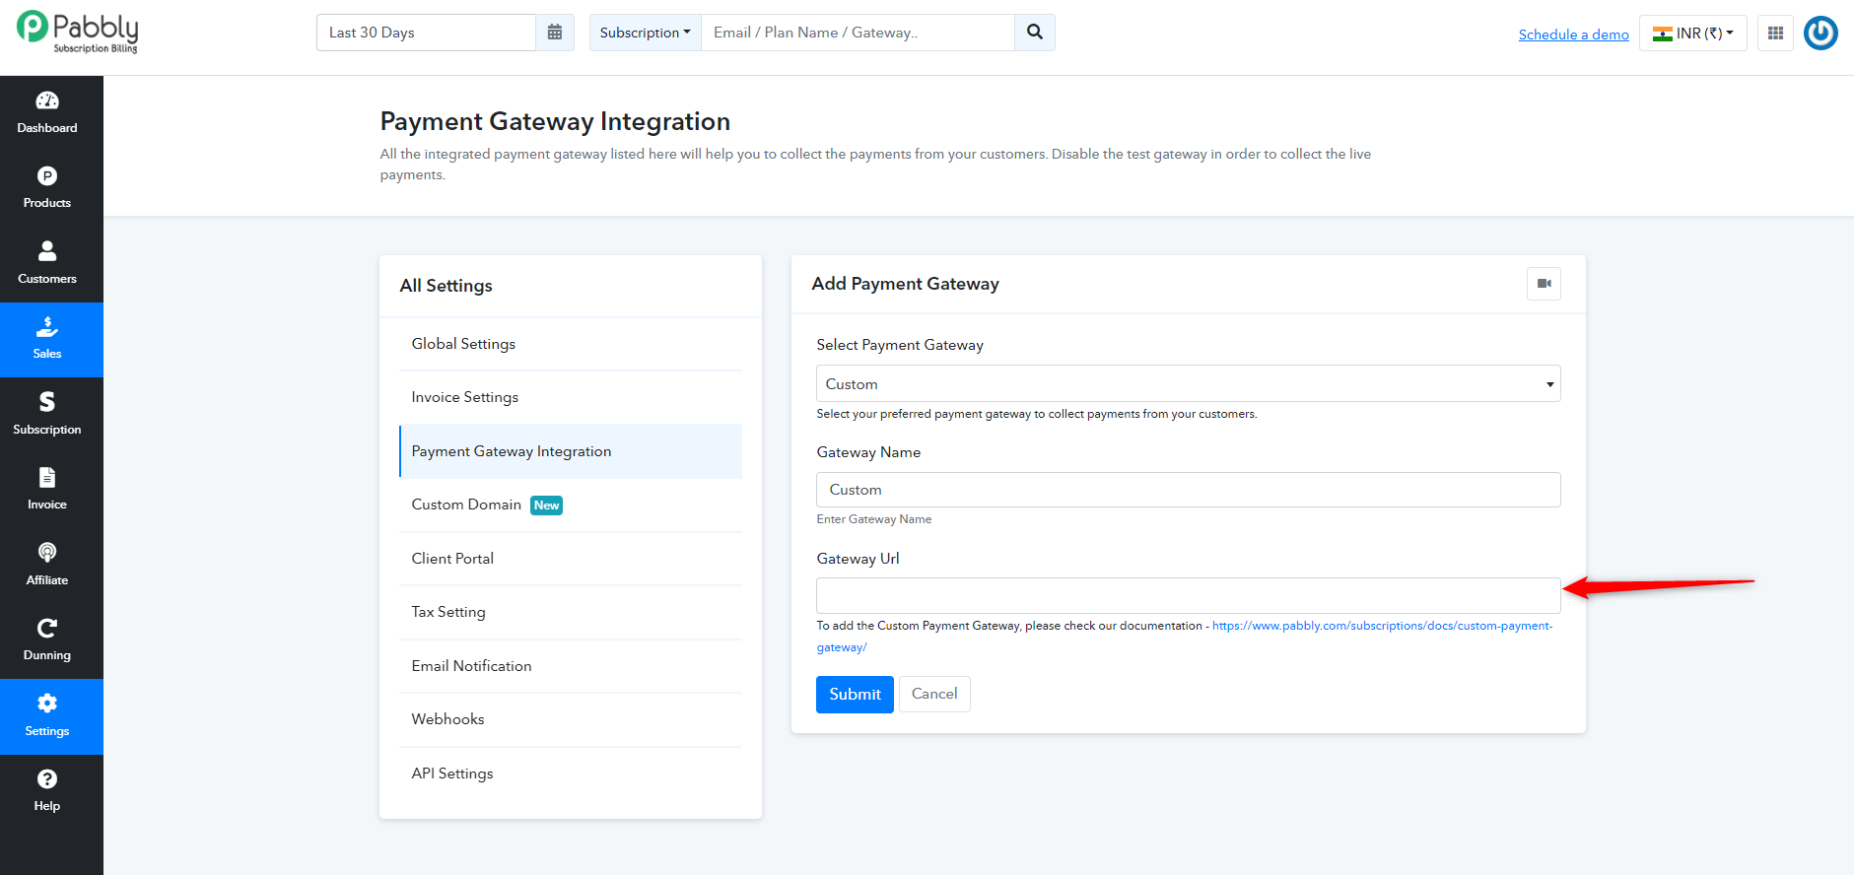
Task: Focus the Email / Plan Name search field
Action: click(x=858, y=33)
